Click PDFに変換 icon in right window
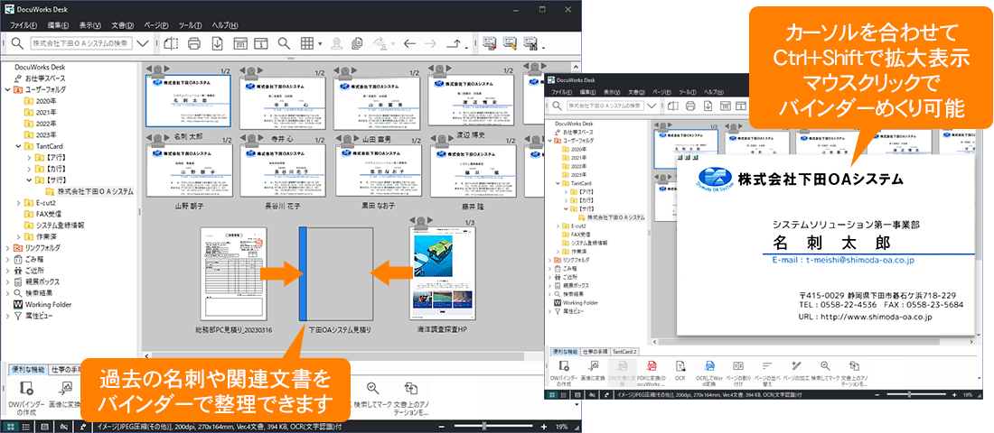 (651, 365)
